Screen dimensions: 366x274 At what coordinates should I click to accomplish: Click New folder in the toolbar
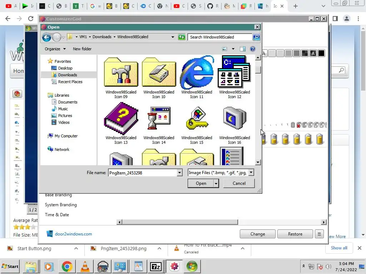click(x=82, y=49)
